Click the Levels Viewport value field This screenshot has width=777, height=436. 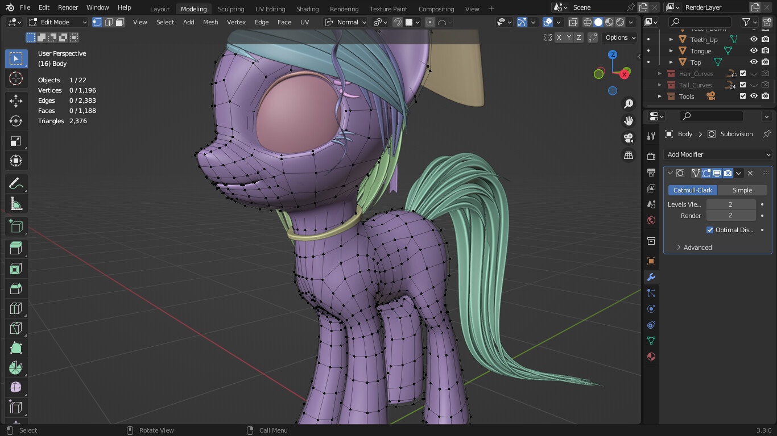click(x=730, y=204)
